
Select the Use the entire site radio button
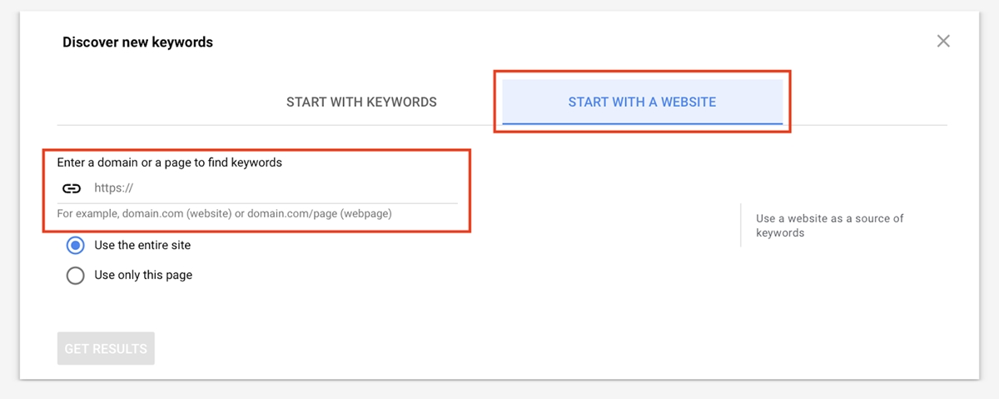pyautogui.click(x=76, y=245)
